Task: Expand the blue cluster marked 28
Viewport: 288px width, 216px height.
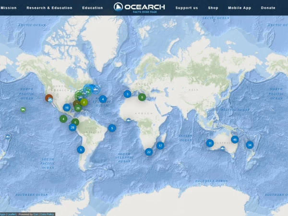Action: click(72, 127)
